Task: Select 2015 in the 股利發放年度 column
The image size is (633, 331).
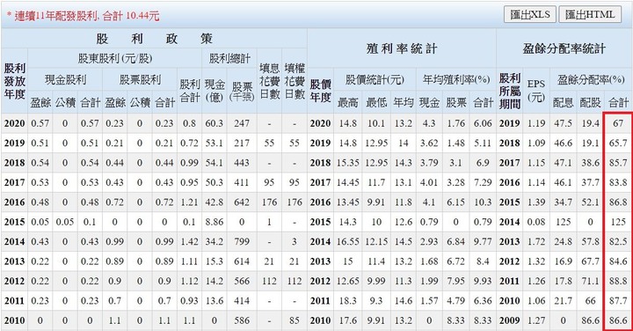Action: (15, 222)
